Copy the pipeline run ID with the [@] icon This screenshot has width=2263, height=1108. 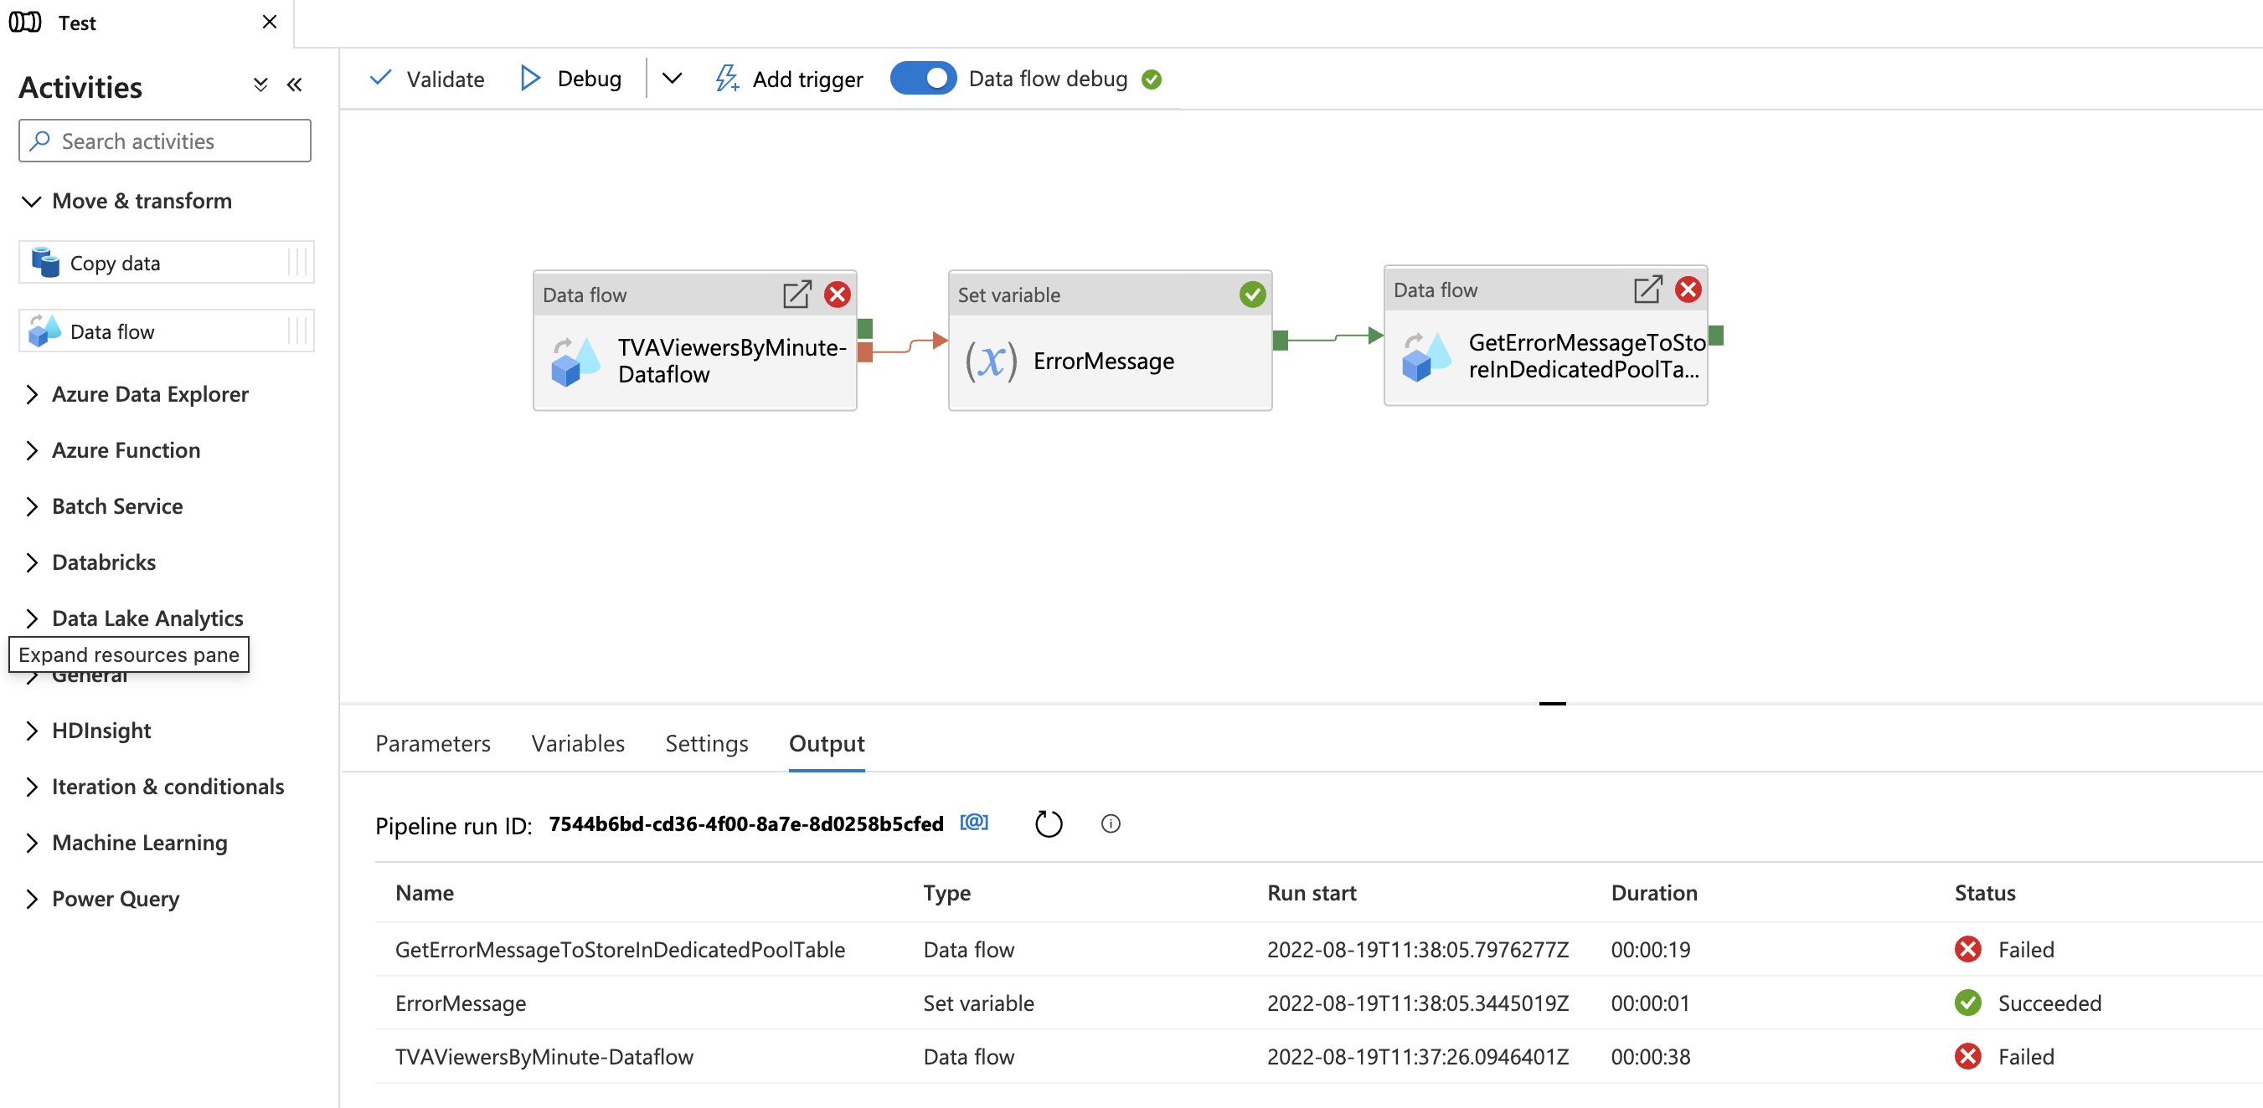pyautogui.click(x=974, y=823)
